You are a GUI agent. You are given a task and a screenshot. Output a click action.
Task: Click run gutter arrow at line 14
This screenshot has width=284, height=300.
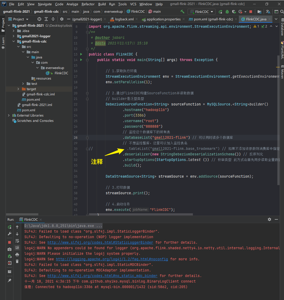click(x=81, y=60)
